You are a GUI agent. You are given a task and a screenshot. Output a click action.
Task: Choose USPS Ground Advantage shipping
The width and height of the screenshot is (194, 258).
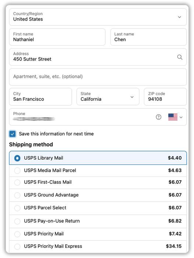[x=98, y=195]
